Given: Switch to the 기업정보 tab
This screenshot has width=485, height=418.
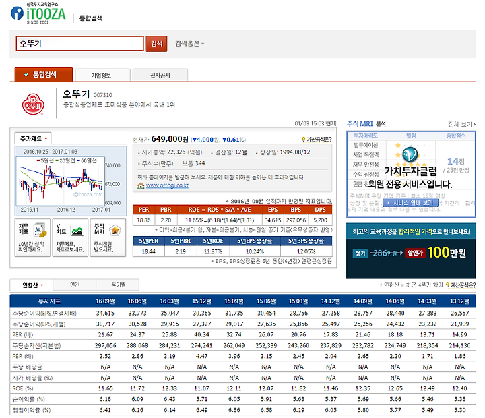Looking at the screenshot, I should click(x=102, y=76).
